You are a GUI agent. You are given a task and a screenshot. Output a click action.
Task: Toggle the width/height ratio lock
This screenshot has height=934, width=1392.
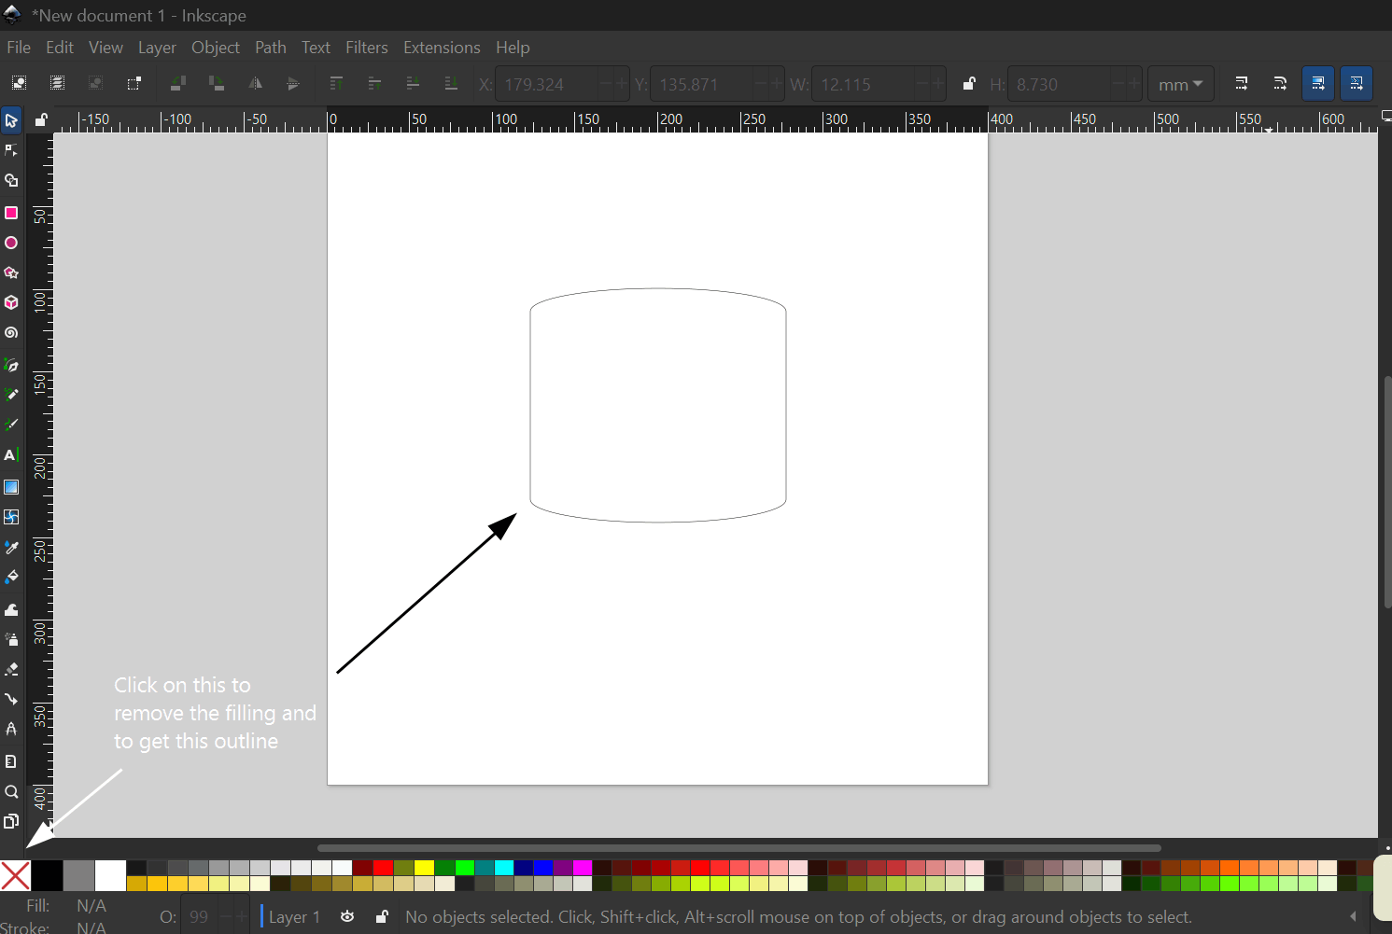[969, 84]
